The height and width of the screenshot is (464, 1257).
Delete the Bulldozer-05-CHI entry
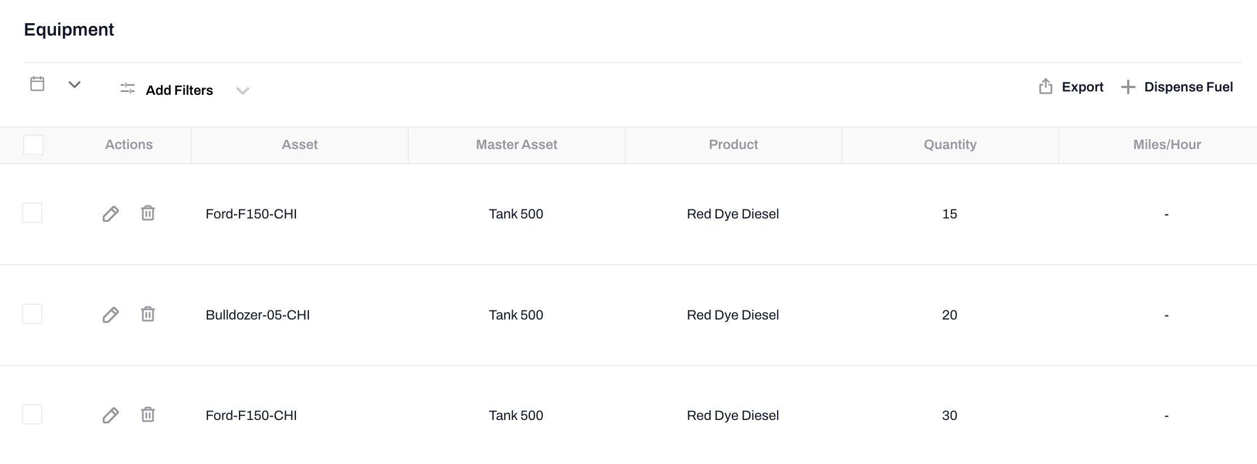pos(148,314)
